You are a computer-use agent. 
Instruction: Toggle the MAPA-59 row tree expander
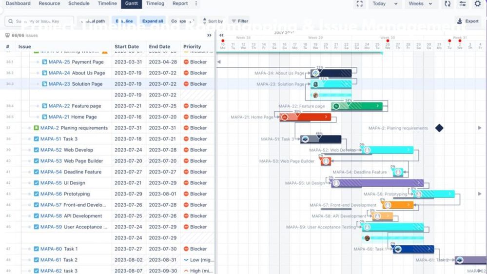30,227
